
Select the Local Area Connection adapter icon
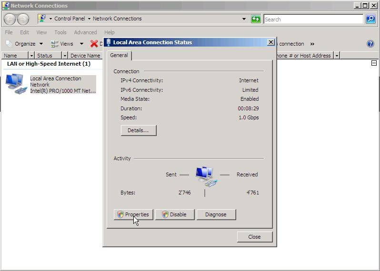15,84
